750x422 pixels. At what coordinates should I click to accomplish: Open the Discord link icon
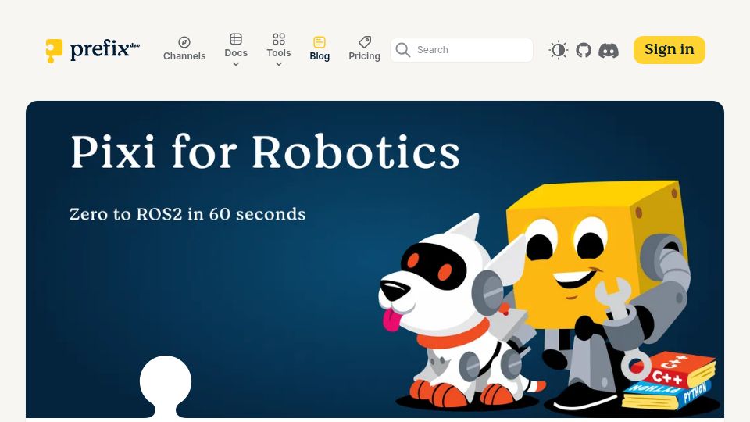point(609,50)
